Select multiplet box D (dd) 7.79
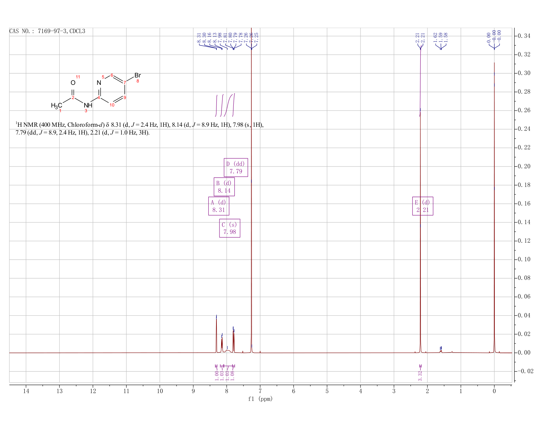Viewport: 558px width, 431px height. 236,167
